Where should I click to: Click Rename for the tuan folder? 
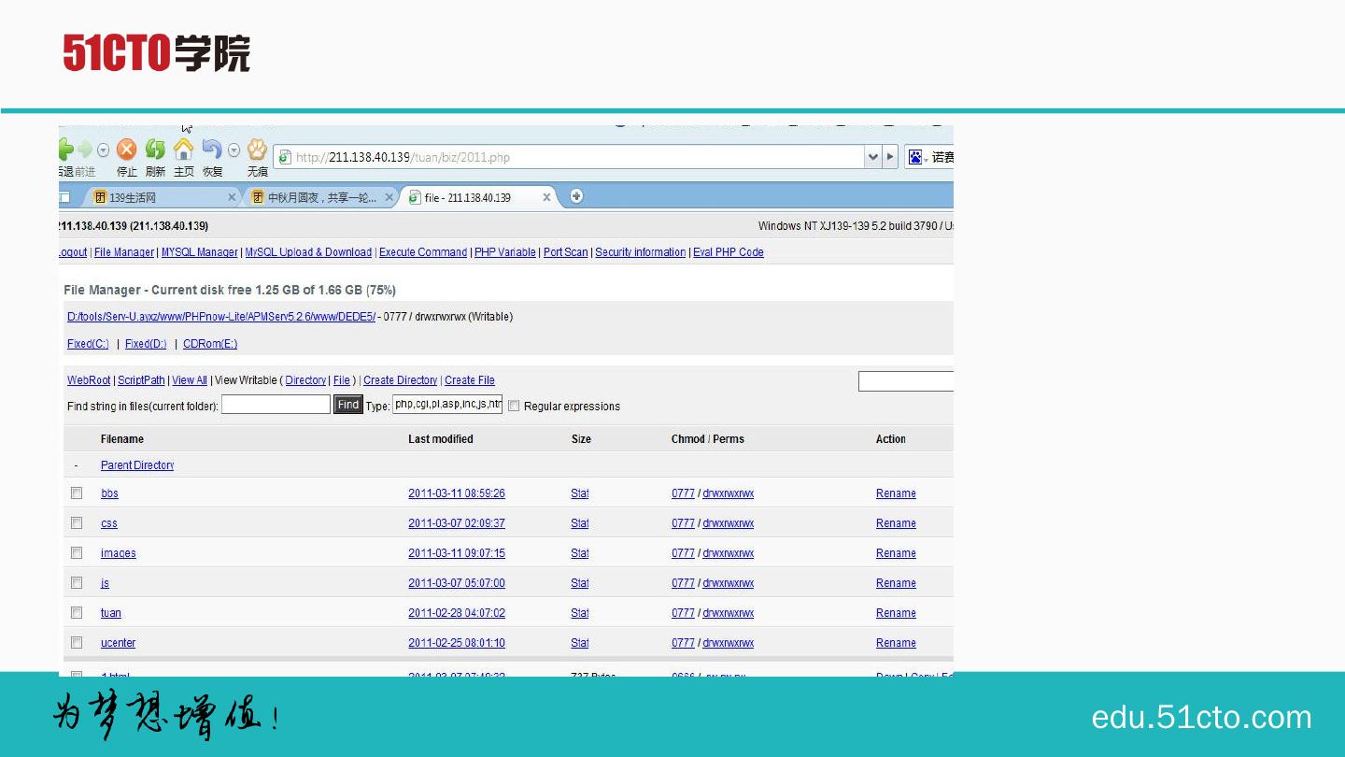(896, 613)
